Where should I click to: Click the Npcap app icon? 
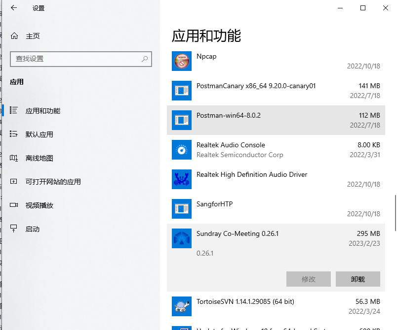click(x=181, y=61)
